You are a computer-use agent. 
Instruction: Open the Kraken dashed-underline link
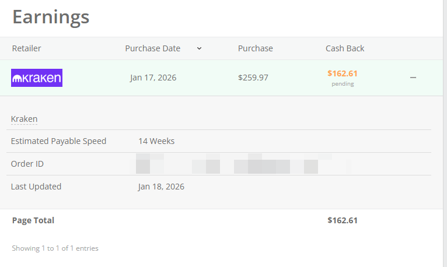pyautogui.click(x=24, y=119)
